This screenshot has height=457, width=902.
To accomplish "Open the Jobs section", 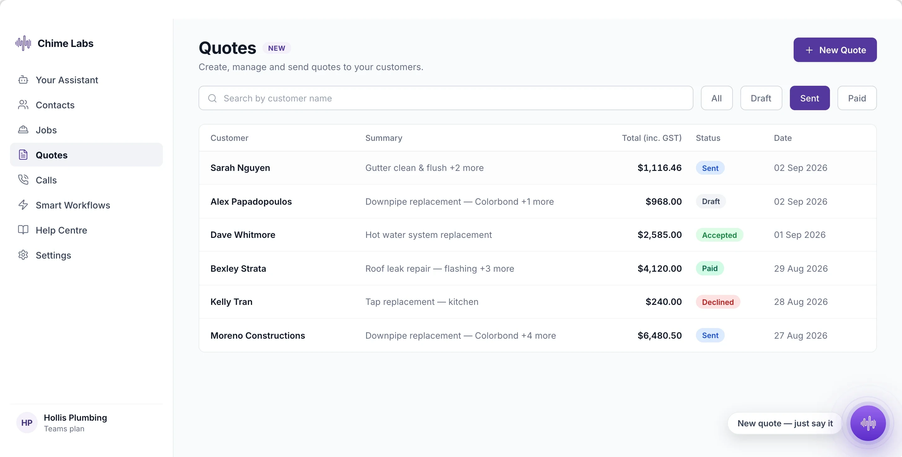I will click(x=86, y=130).
